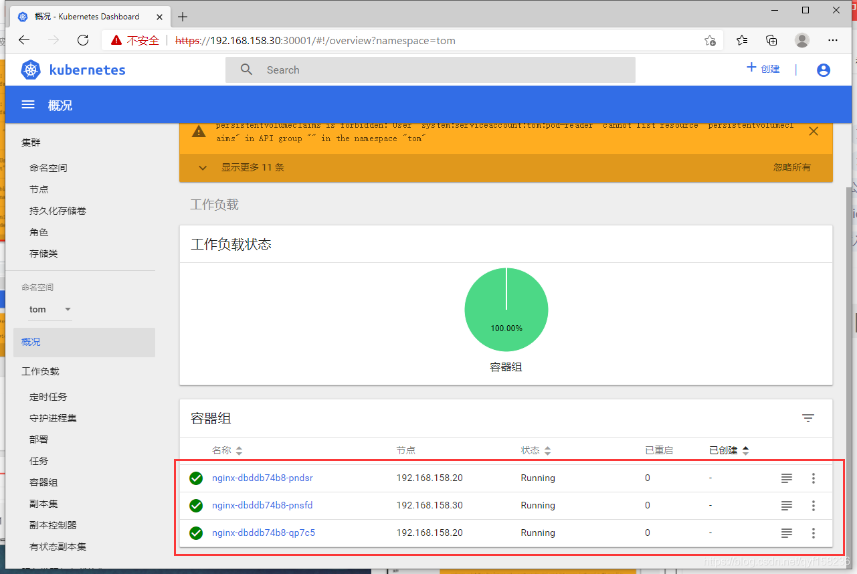857x574 pixels.
Task: Focus the dashboard Search field
Action: click(430, 70)
